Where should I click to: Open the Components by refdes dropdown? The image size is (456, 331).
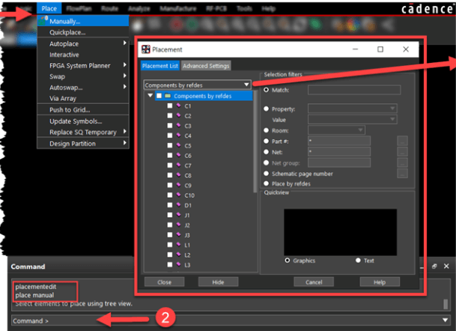click(x=198, y=85)
